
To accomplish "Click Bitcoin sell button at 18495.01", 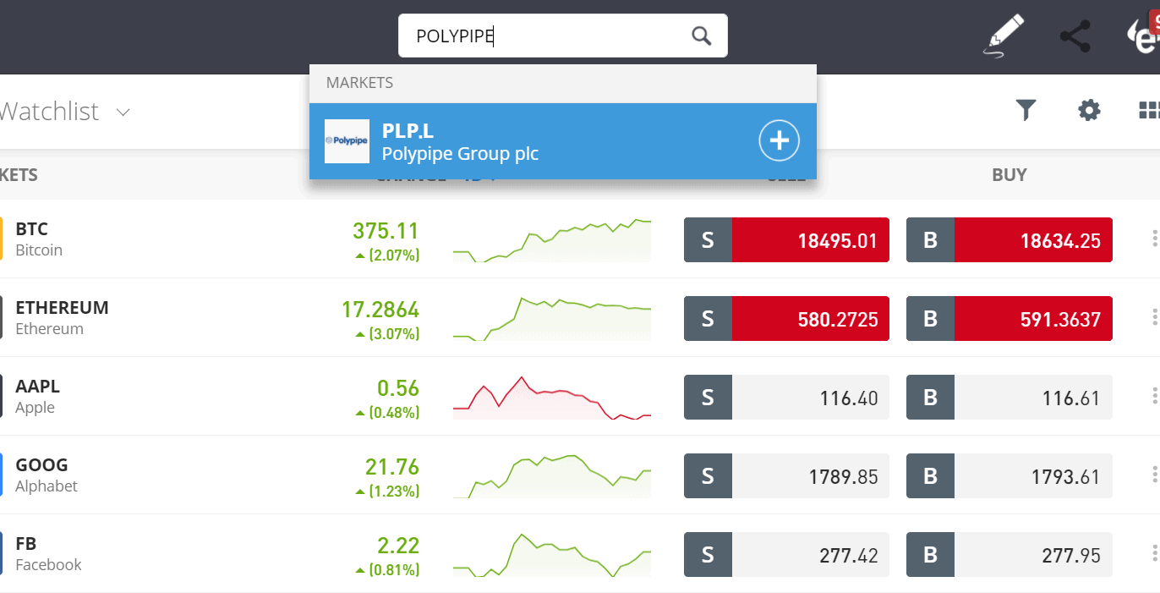I will pyautogui.click(x=786, y=239).
